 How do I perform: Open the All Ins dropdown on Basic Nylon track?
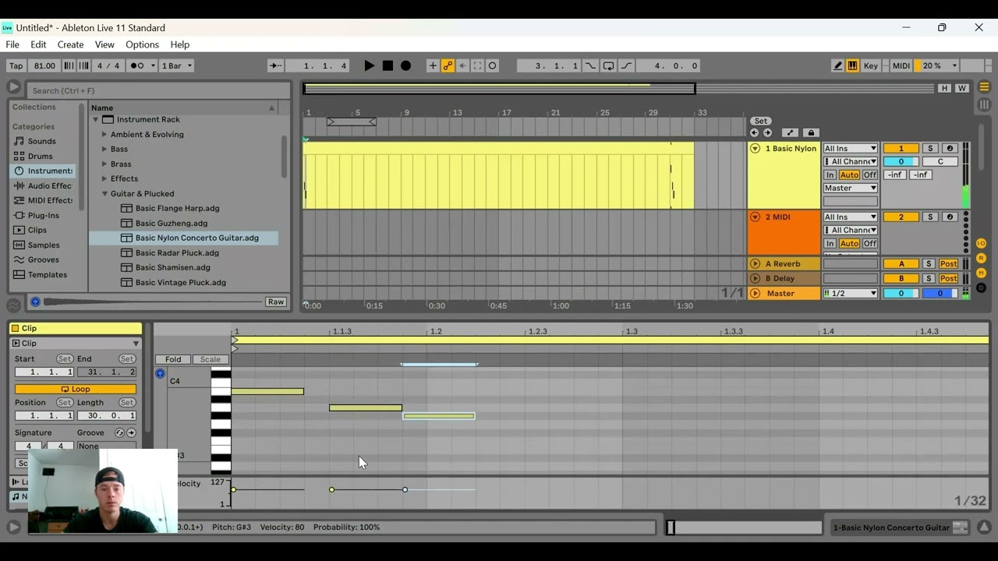click(851, 148)
